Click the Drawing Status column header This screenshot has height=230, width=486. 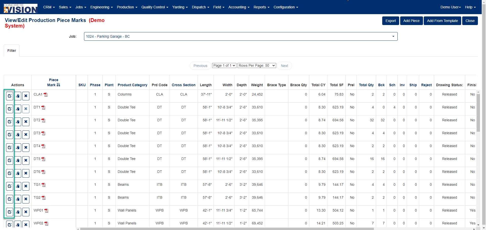click(x=450, y=85)
